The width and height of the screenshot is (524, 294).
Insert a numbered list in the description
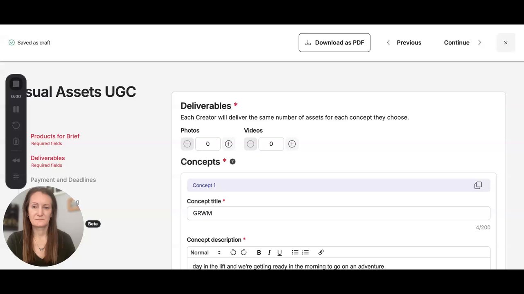click(305, 252)
